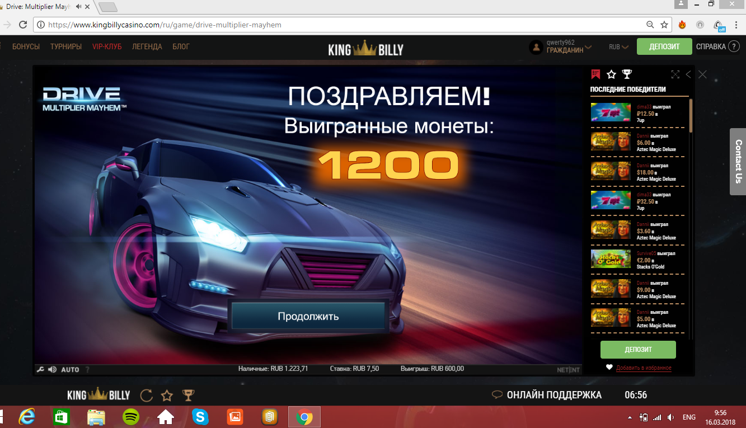Open the orange fire extension icon
Image resolution: width=746 pixels, height=428 pixels.
tap(682, 25)
